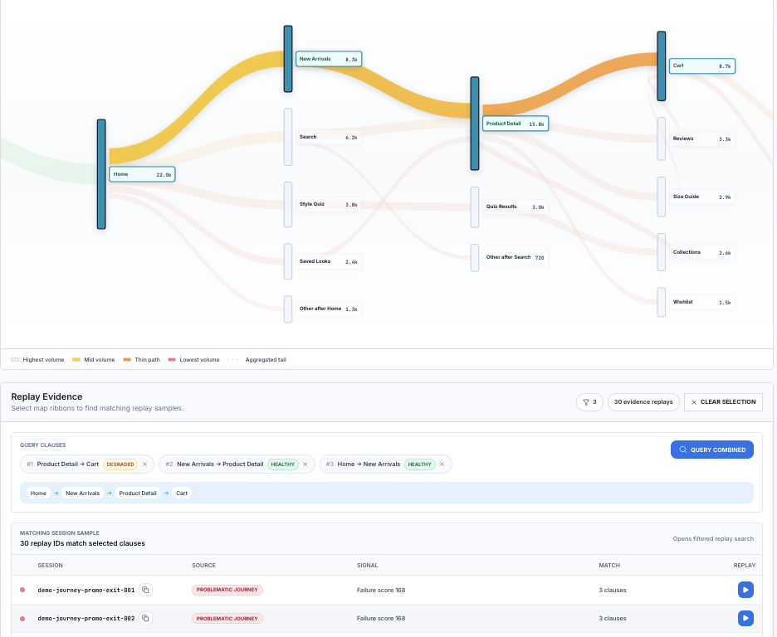Click 'Opens filtered replay search' text
777x637 pixels.
tap(713, 538)
